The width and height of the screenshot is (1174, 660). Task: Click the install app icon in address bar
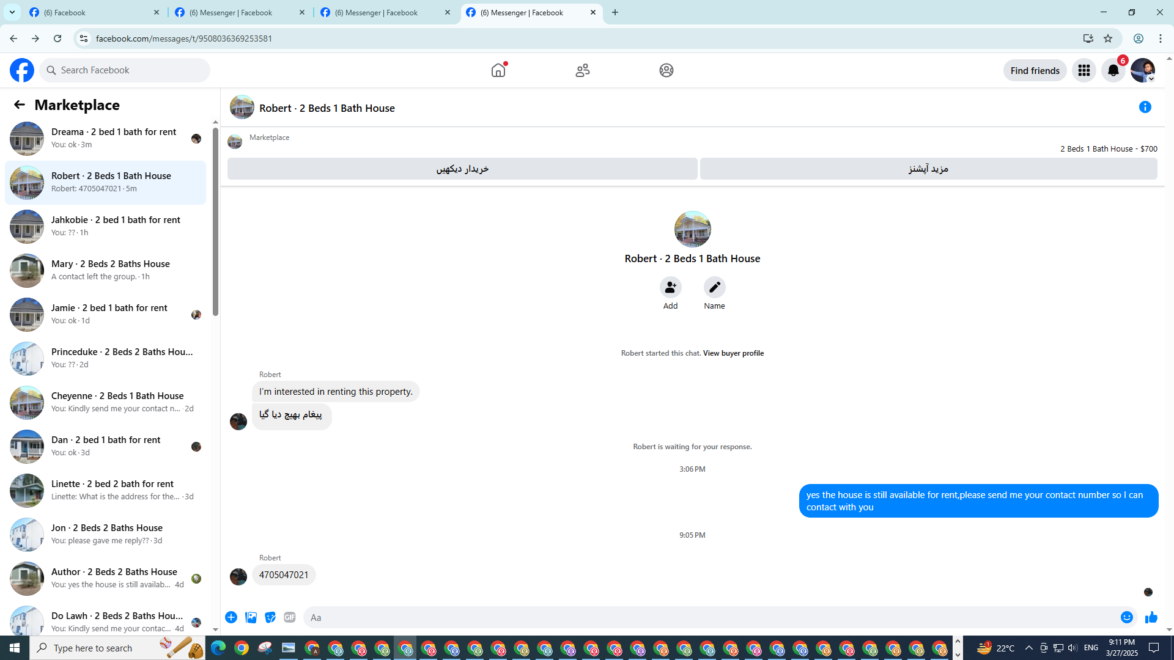[x=1088, y=38]
